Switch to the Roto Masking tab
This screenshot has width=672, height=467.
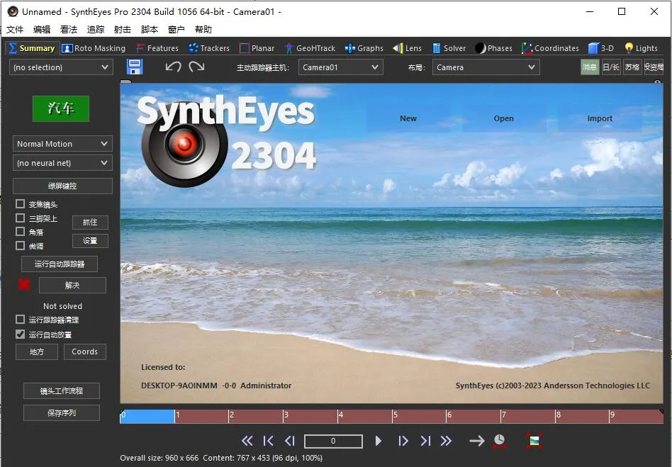[x=94, y=48]
